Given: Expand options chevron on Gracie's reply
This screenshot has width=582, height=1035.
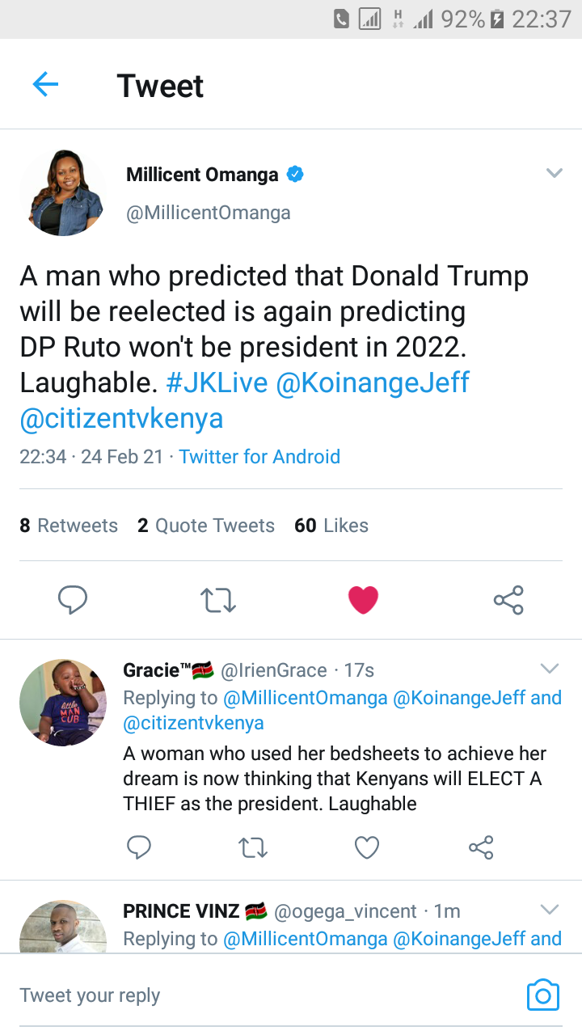Looking at the screenshot, I should [550, 668].
